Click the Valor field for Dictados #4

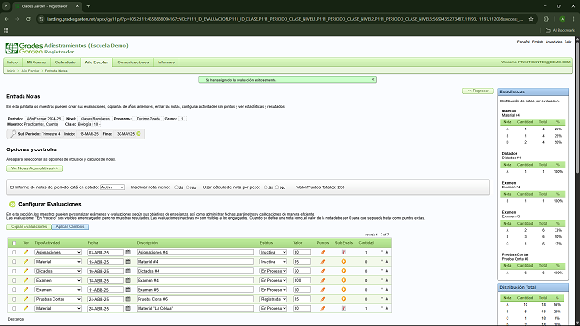click(x=302, y=271)
